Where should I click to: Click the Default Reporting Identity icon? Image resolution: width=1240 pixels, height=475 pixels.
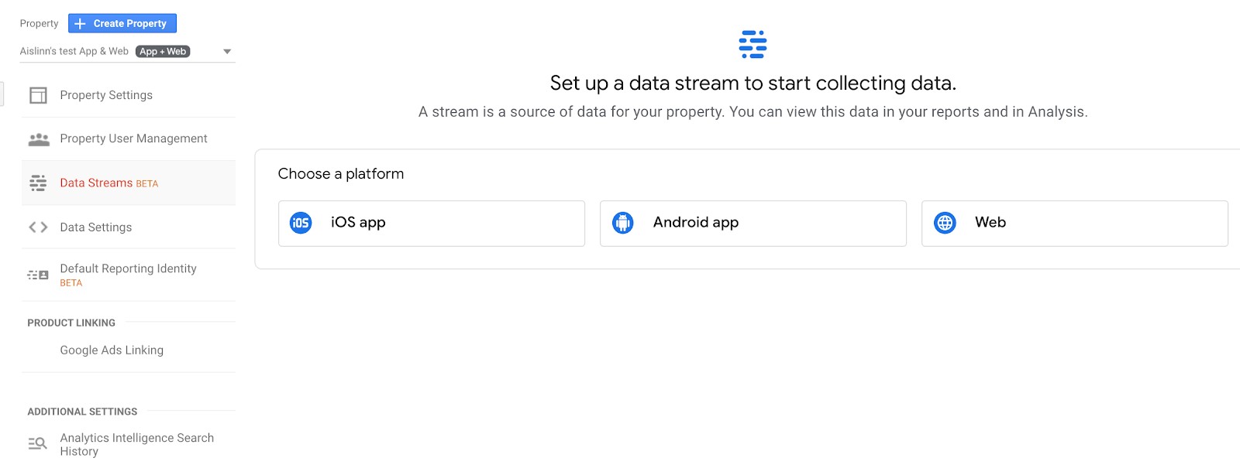(38, 275)
